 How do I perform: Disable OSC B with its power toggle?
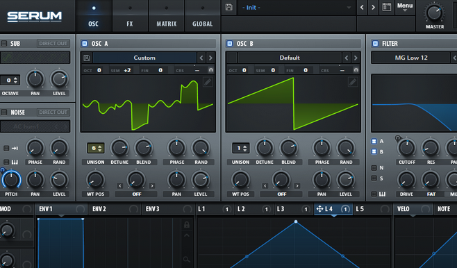[x=230, y=44]
